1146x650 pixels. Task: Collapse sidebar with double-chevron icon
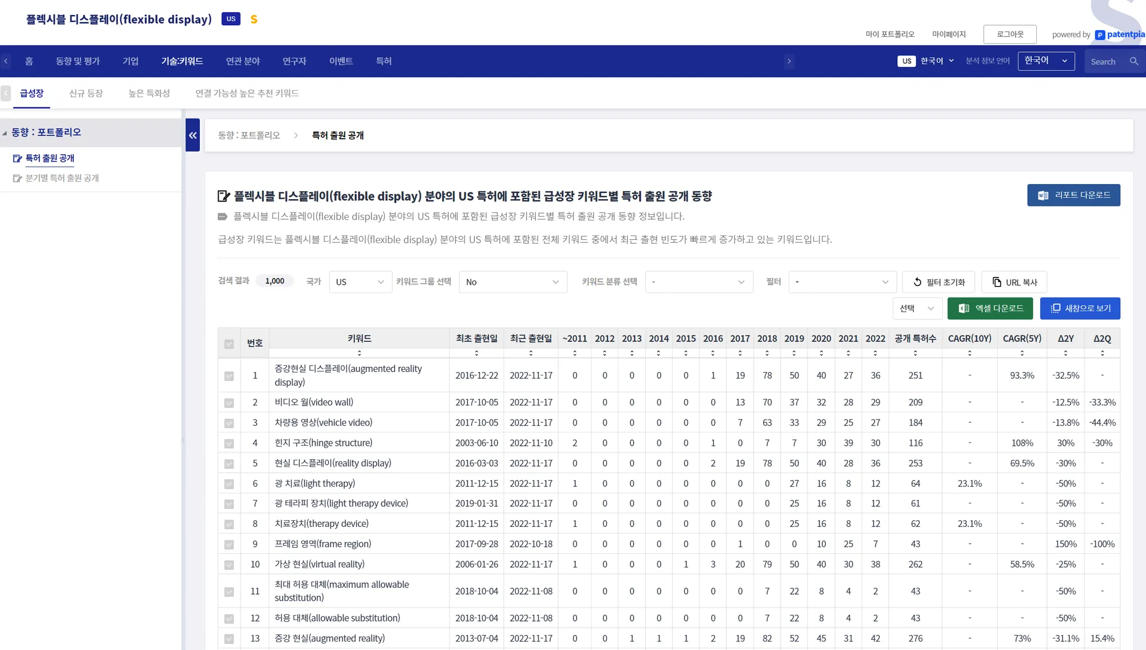[192, 135]
